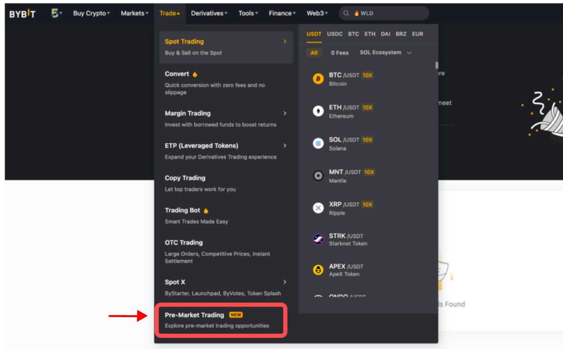Switch to the EUR tab
This screenshot has height=349, width=563.
pyautogui.click(x=417, y=34)
